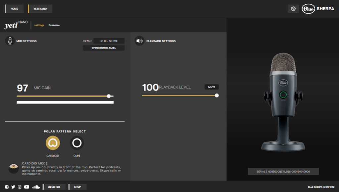Viewport: 339px width, 192px height.
Task: Open the settings sub-tab
Action: [39, 25]
